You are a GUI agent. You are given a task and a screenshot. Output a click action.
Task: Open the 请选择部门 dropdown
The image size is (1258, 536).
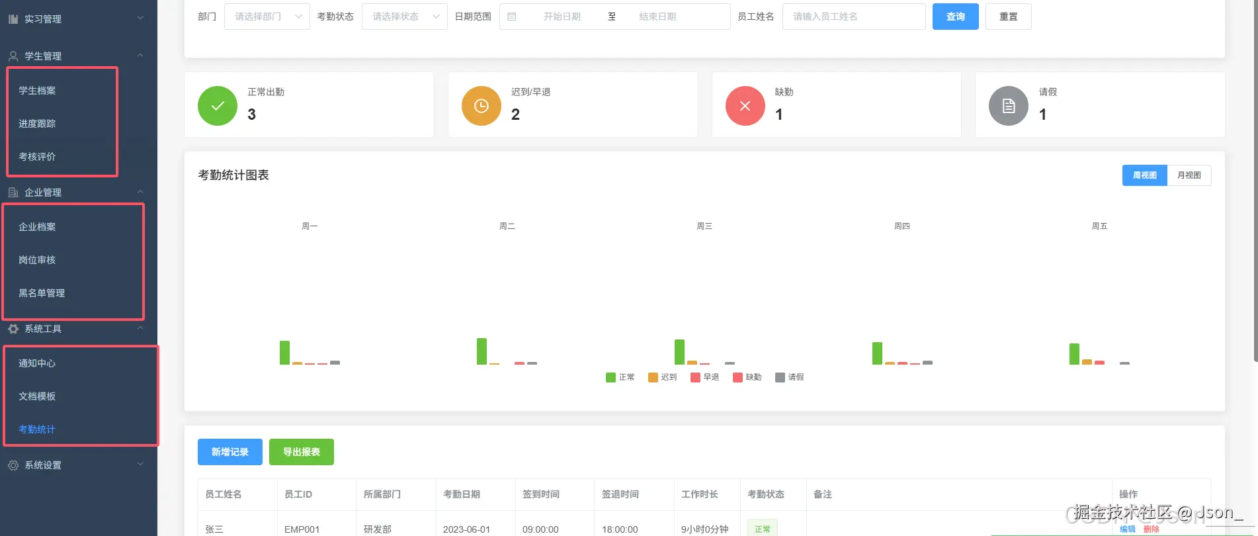[267, 17]
